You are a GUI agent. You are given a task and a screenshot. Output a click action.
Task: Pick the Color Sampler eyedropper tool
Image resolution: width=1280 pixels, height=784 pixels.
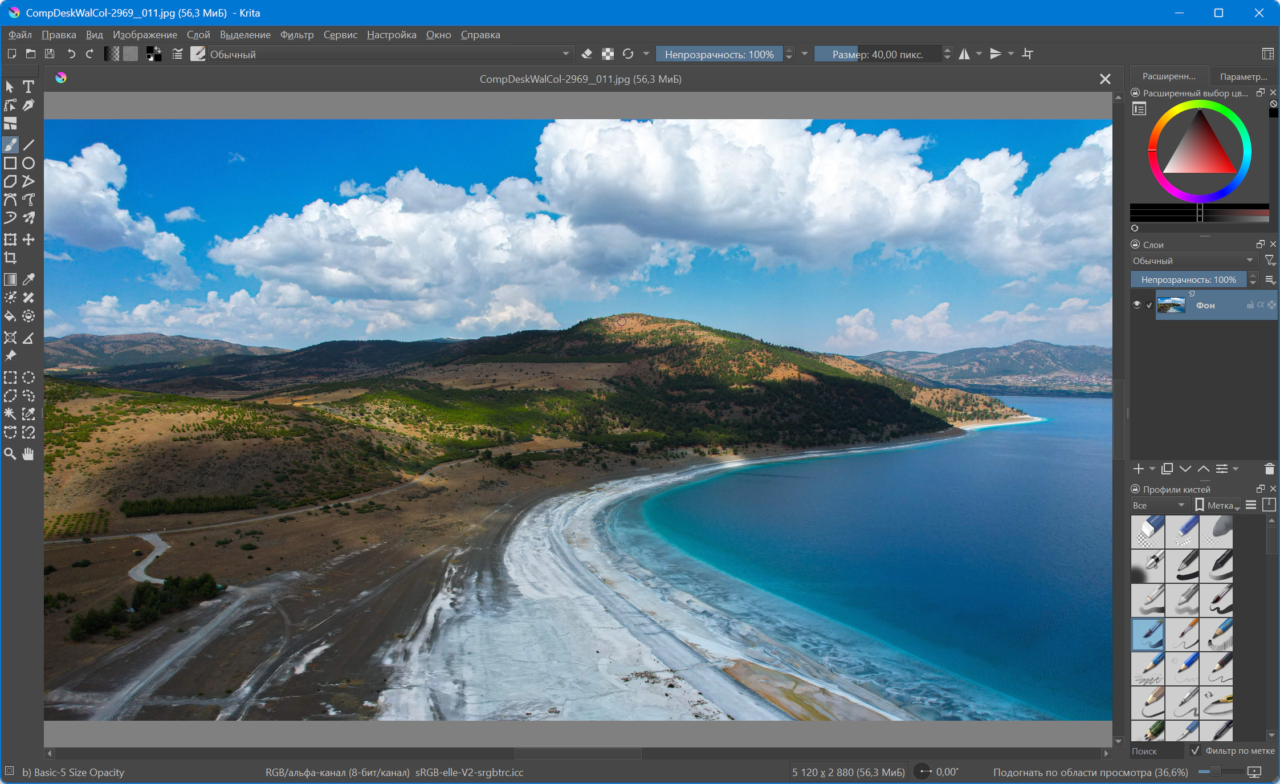coord(28,279)
